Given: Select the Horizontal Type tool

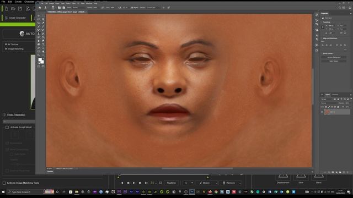Looking at the screenshot, I should point(43,44).
